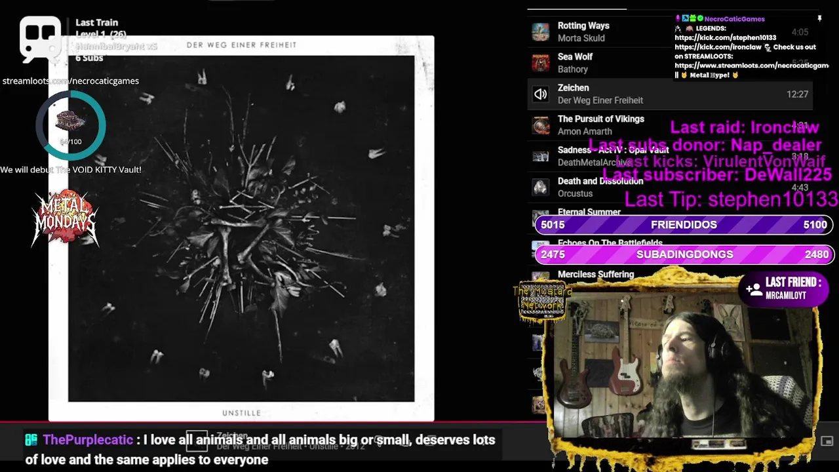Image resolution: width=839 pixels, height=472 pixels.
Task: Play the Death and Dissolution track
Action: (x=600, y=181)
